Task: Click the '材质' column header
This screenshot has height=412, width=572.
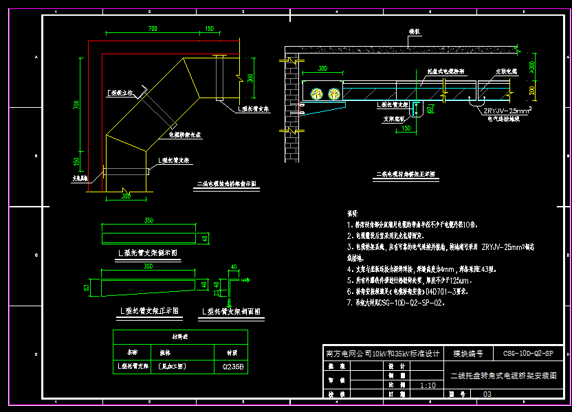Action: [232, 353]
